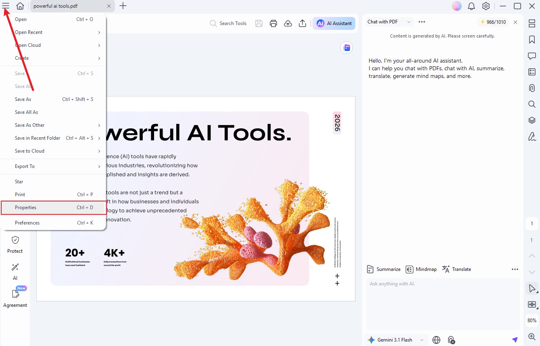Open the Chat with PDF dropdown
540x346 pixels.
[389, 22]
